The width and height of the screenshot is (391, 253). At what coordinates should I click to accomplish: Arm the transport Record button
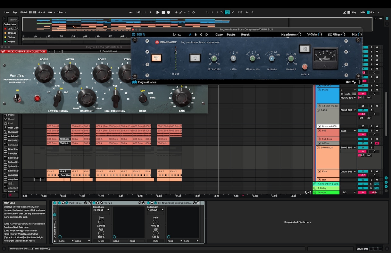[168, 13]
